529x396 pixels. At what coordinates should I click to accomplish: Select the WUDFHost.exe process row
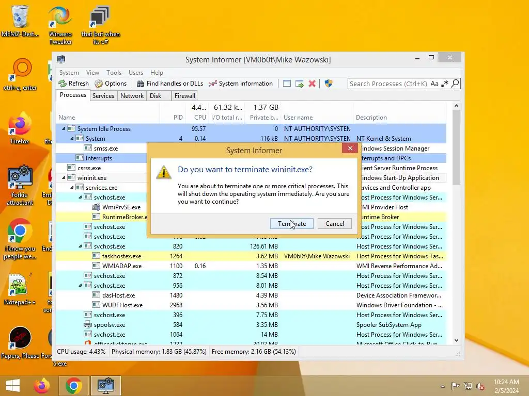(x=251, y=305)
